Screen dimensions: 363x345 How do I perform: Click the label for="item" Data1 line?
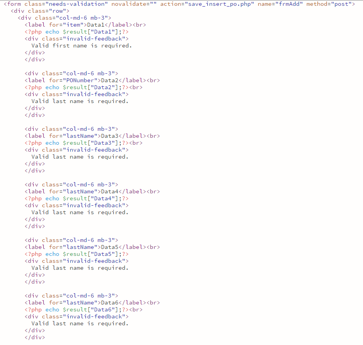[x=86, y=25]
